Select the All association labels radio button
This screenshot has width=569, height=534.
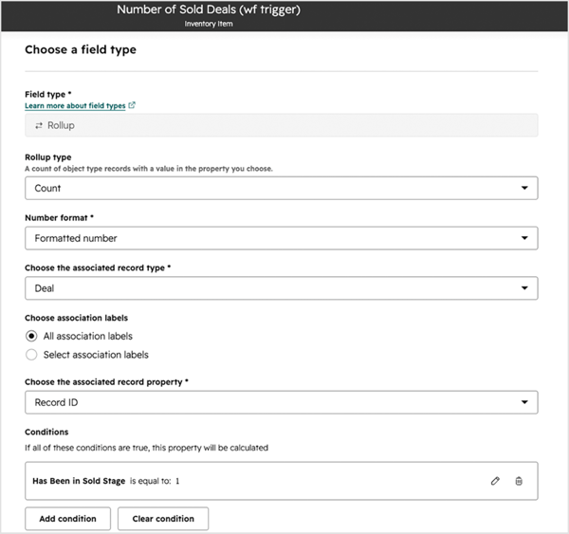click(x=31, y=336)
